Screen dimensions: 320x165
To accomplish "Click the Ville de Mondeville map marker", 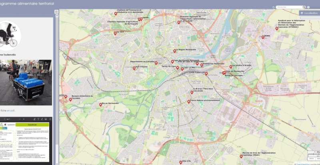I will pos(225,73).
